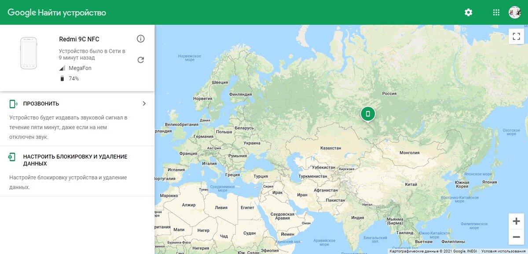Click the Охотское море label on the map

[x=511, y=132]
